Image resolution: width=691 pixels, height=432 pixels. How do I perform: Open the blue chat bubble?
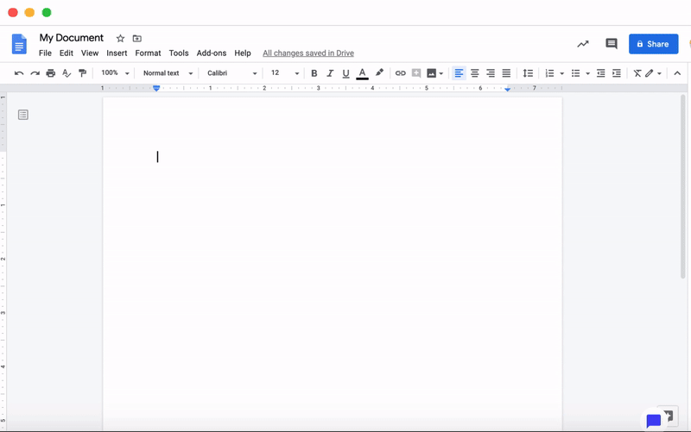653,421
